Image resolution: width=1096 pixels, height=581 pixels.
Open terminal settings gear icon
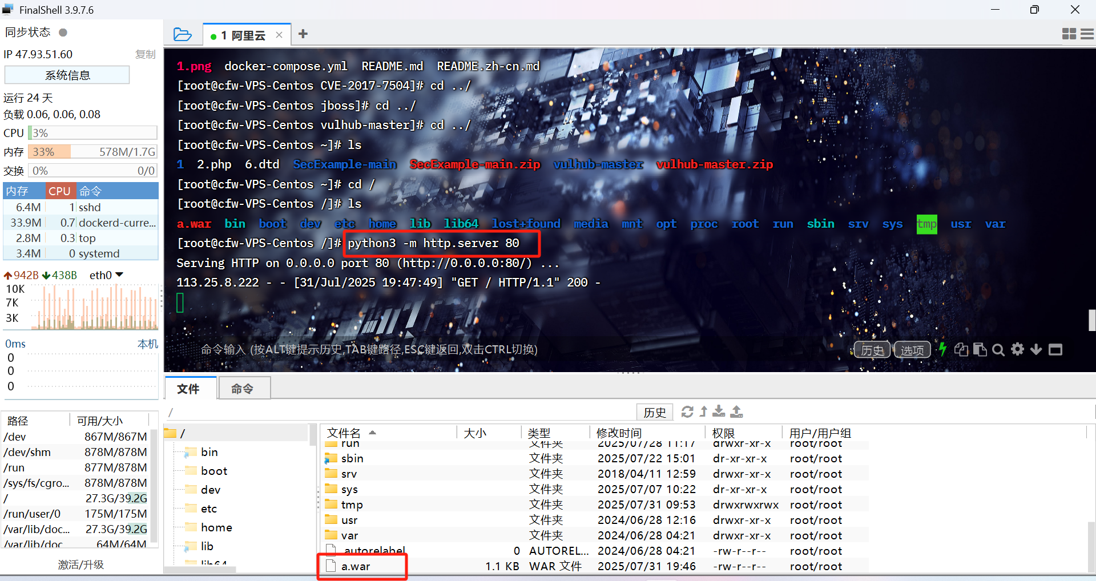click(1017, 349)
